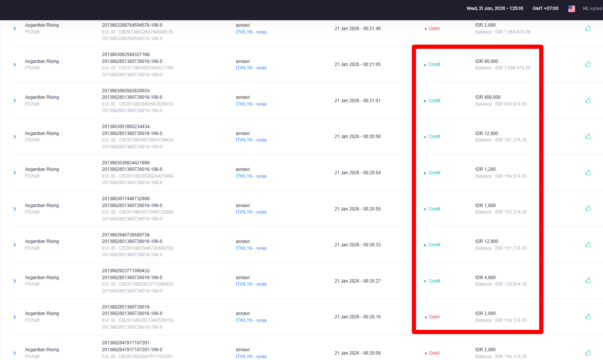The width and height of the screenshot is (603, 360).
Task: Open ITWL1N - vyiaa link in 00:20:54 row
Action: click(x=251, y=176)
